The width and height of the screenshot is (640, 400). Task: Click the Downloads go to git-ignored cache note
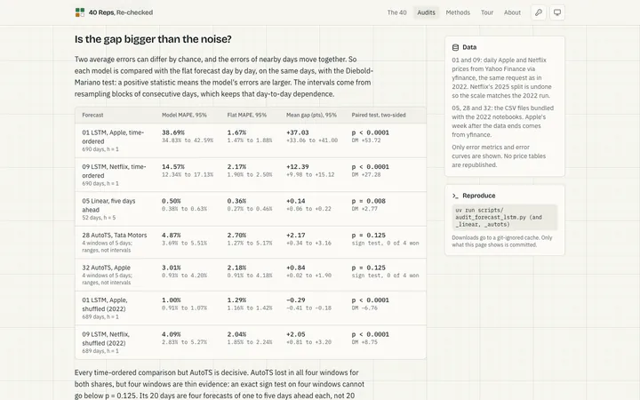click(502, 241)
